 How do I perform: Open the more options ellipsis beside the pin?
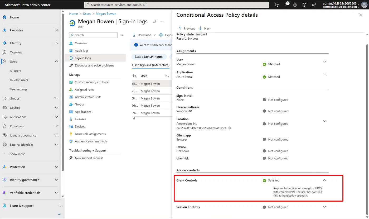(x=162, y=21)
